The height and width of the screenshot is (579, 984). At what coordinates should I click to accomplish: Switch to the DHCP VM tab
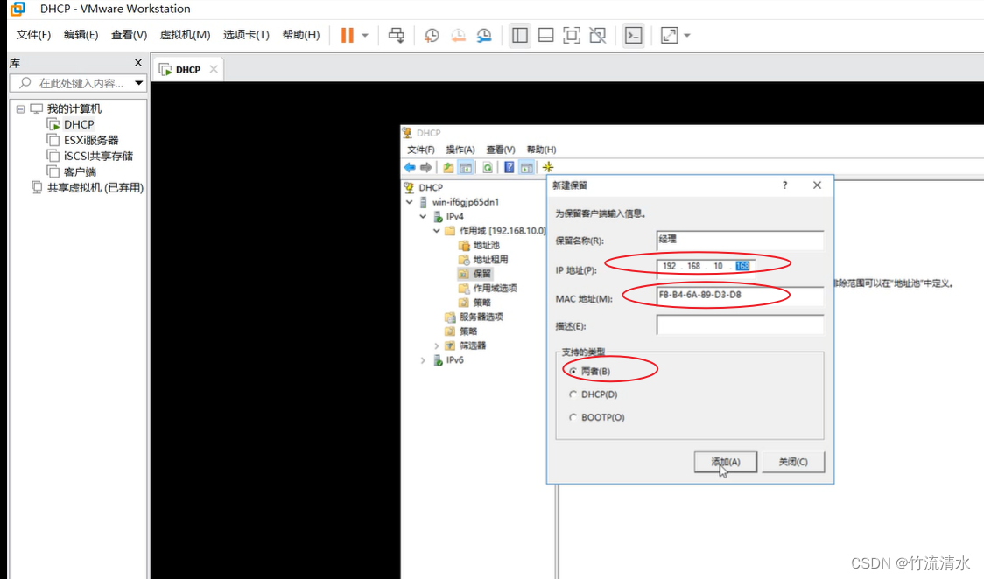pyautogui.click(x=187, y=70)
